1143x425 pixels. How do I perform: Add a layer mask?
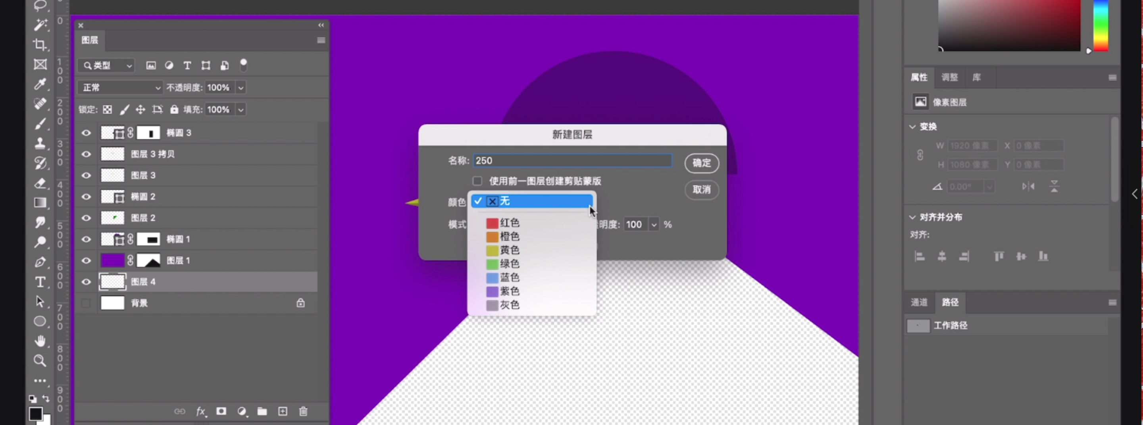click(221, 411)
